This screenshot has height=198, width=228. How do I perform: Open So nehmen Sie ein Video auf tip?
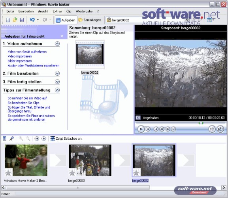27,98
